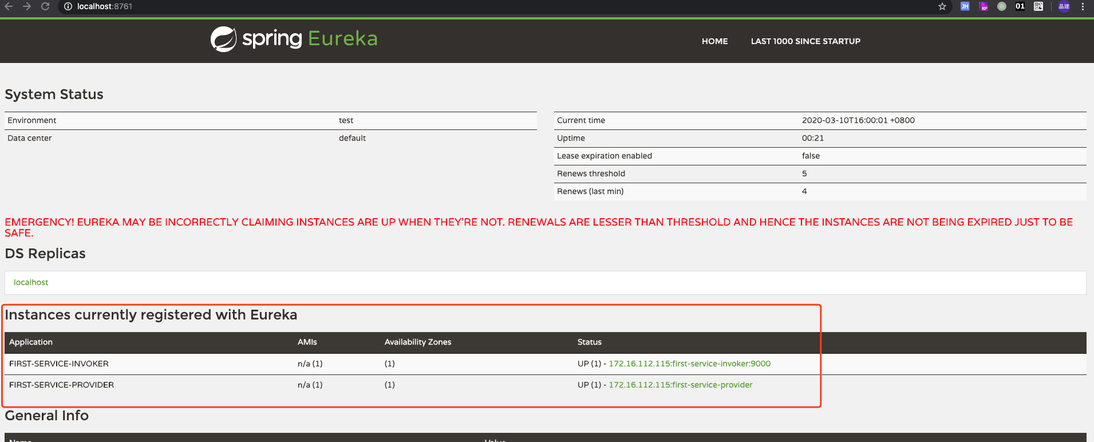Open the localhost replica link
The width and height of the screenshot is (1094, 442).
tap(31, 282)
